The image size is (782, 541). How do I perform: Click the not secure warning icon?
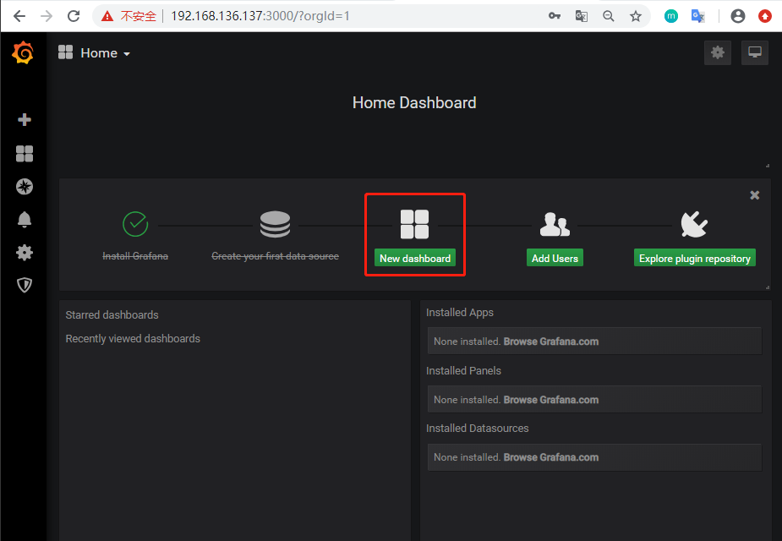tap(107, 16)
